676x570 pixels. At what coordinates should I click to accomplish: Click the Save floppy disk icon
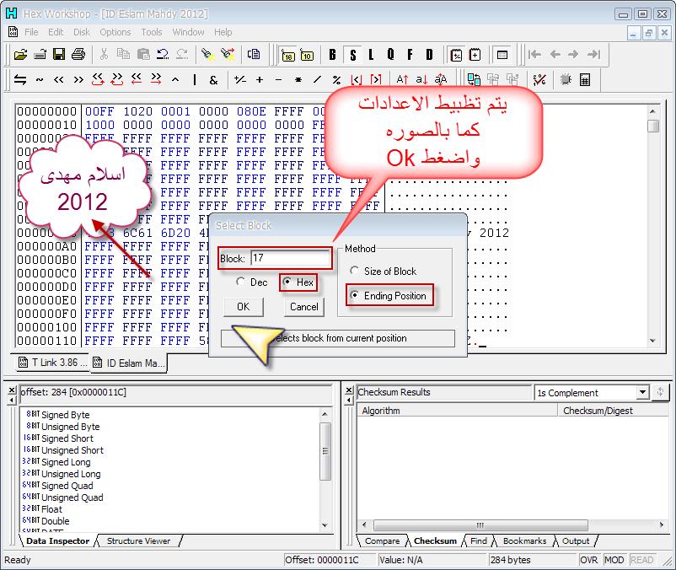coord(59,54)
